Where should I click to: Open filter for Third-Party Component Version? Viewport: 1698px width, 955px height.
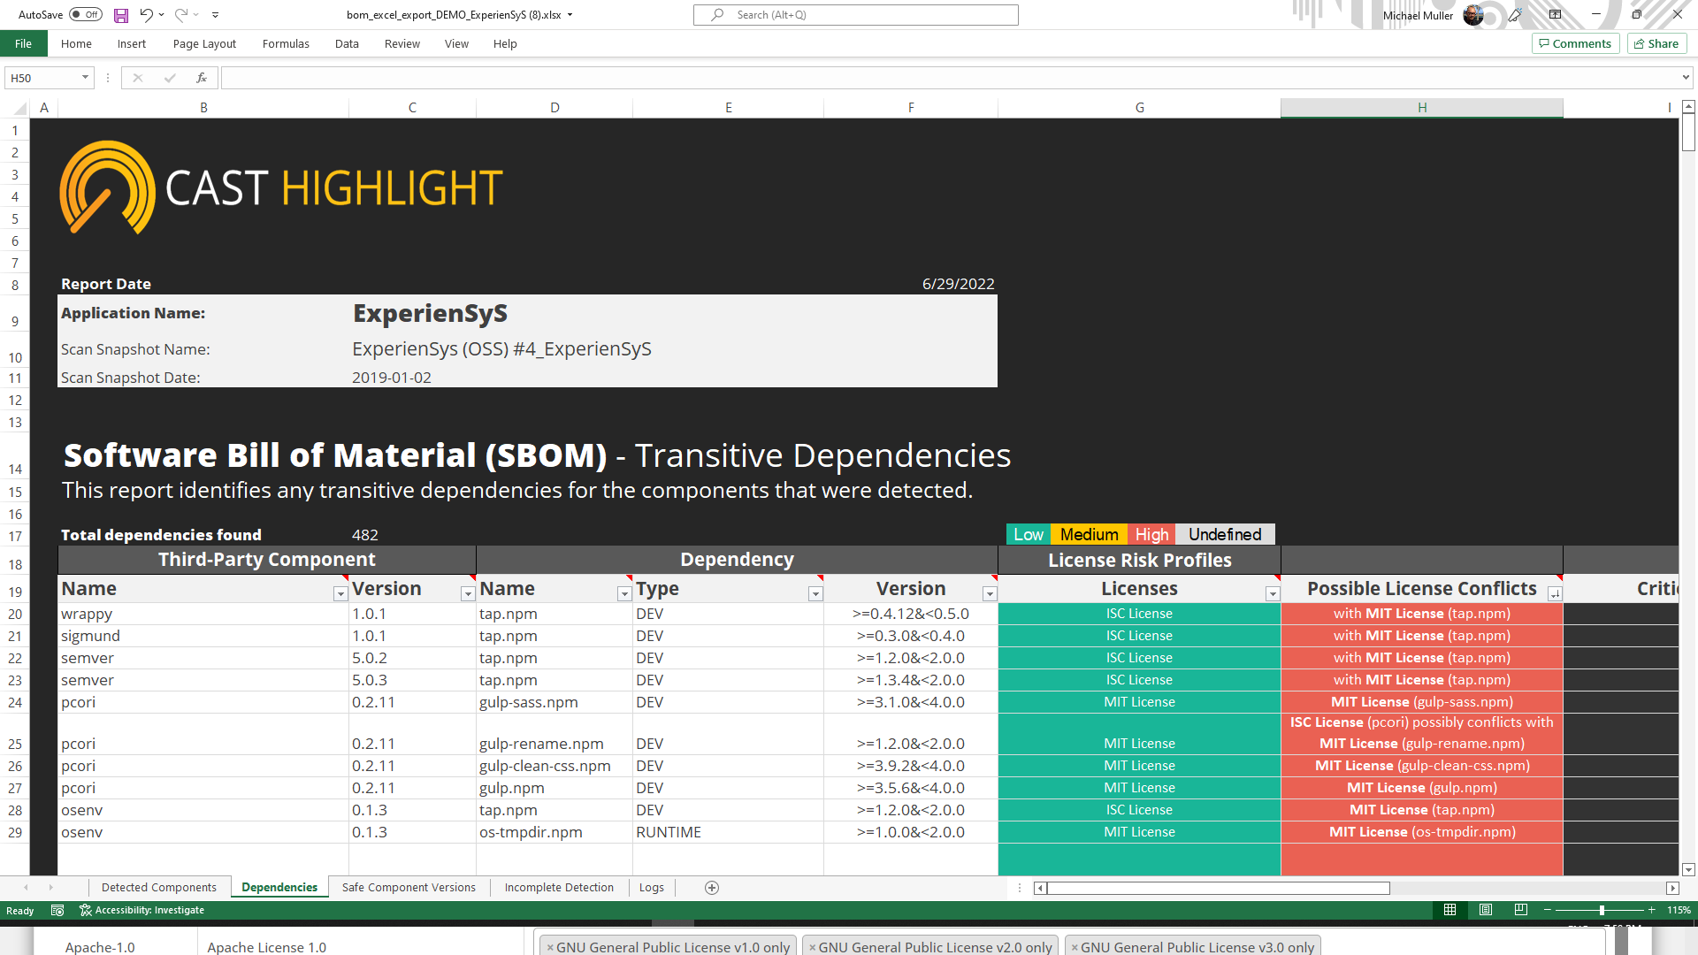click(x=468, y=594)
